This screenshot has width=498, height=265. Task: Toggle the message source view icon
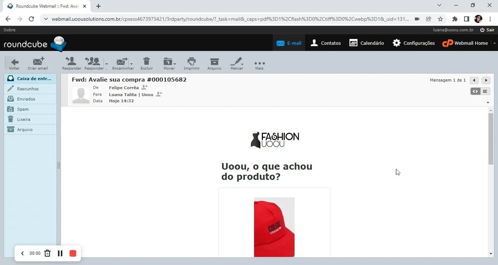pos(475,91)
